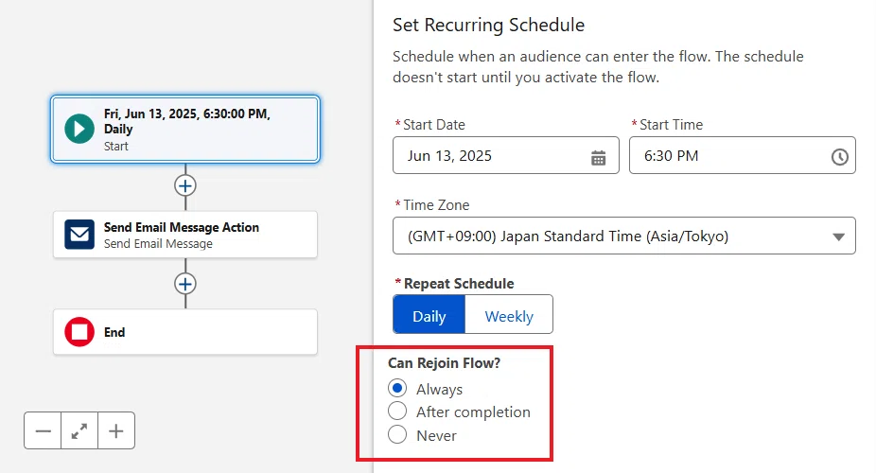Click the red End stop icon
The width and height of the screenshot is (876, 473).
79,332
